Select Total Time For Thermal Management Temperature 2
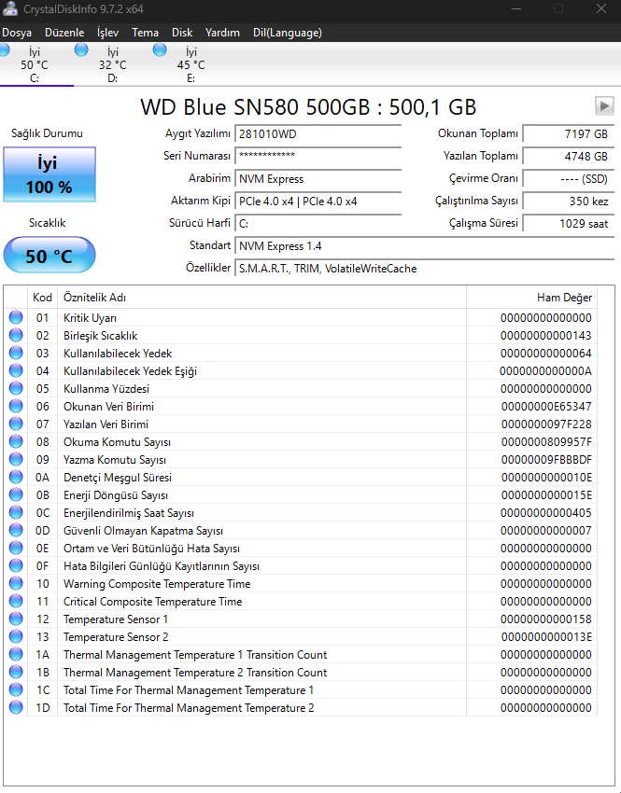Screen dimensions: 621x793 pos(189,708)
